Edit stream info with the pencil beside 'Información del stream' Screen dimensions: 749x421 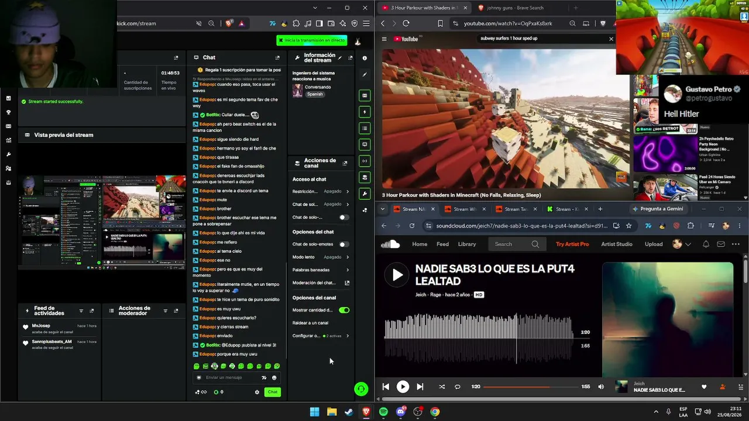pos(340,58)
